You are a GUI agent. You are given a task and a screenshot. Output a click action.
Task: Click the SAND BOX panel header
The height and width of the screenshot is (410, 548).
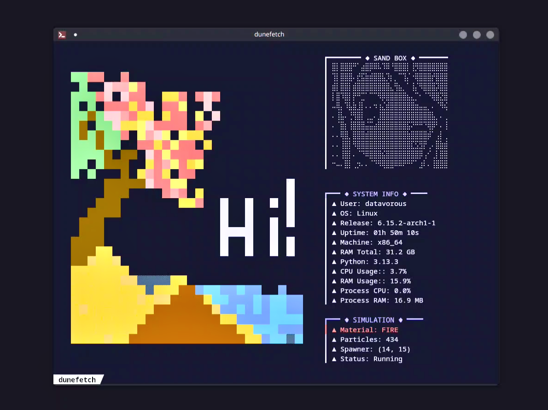pyautogui.click(x=390, y=58)
